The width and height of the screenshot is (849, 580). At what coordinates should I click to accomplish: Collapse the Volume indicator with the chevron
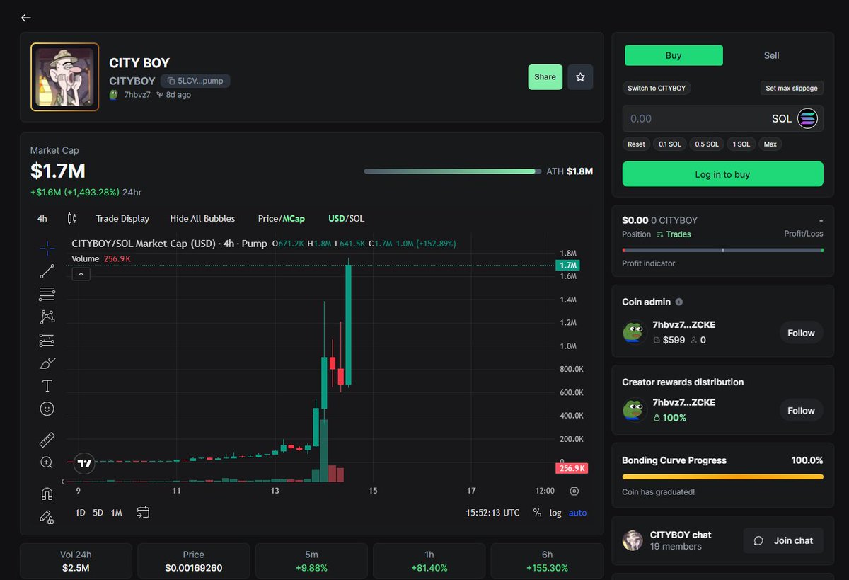coord(81,273)
